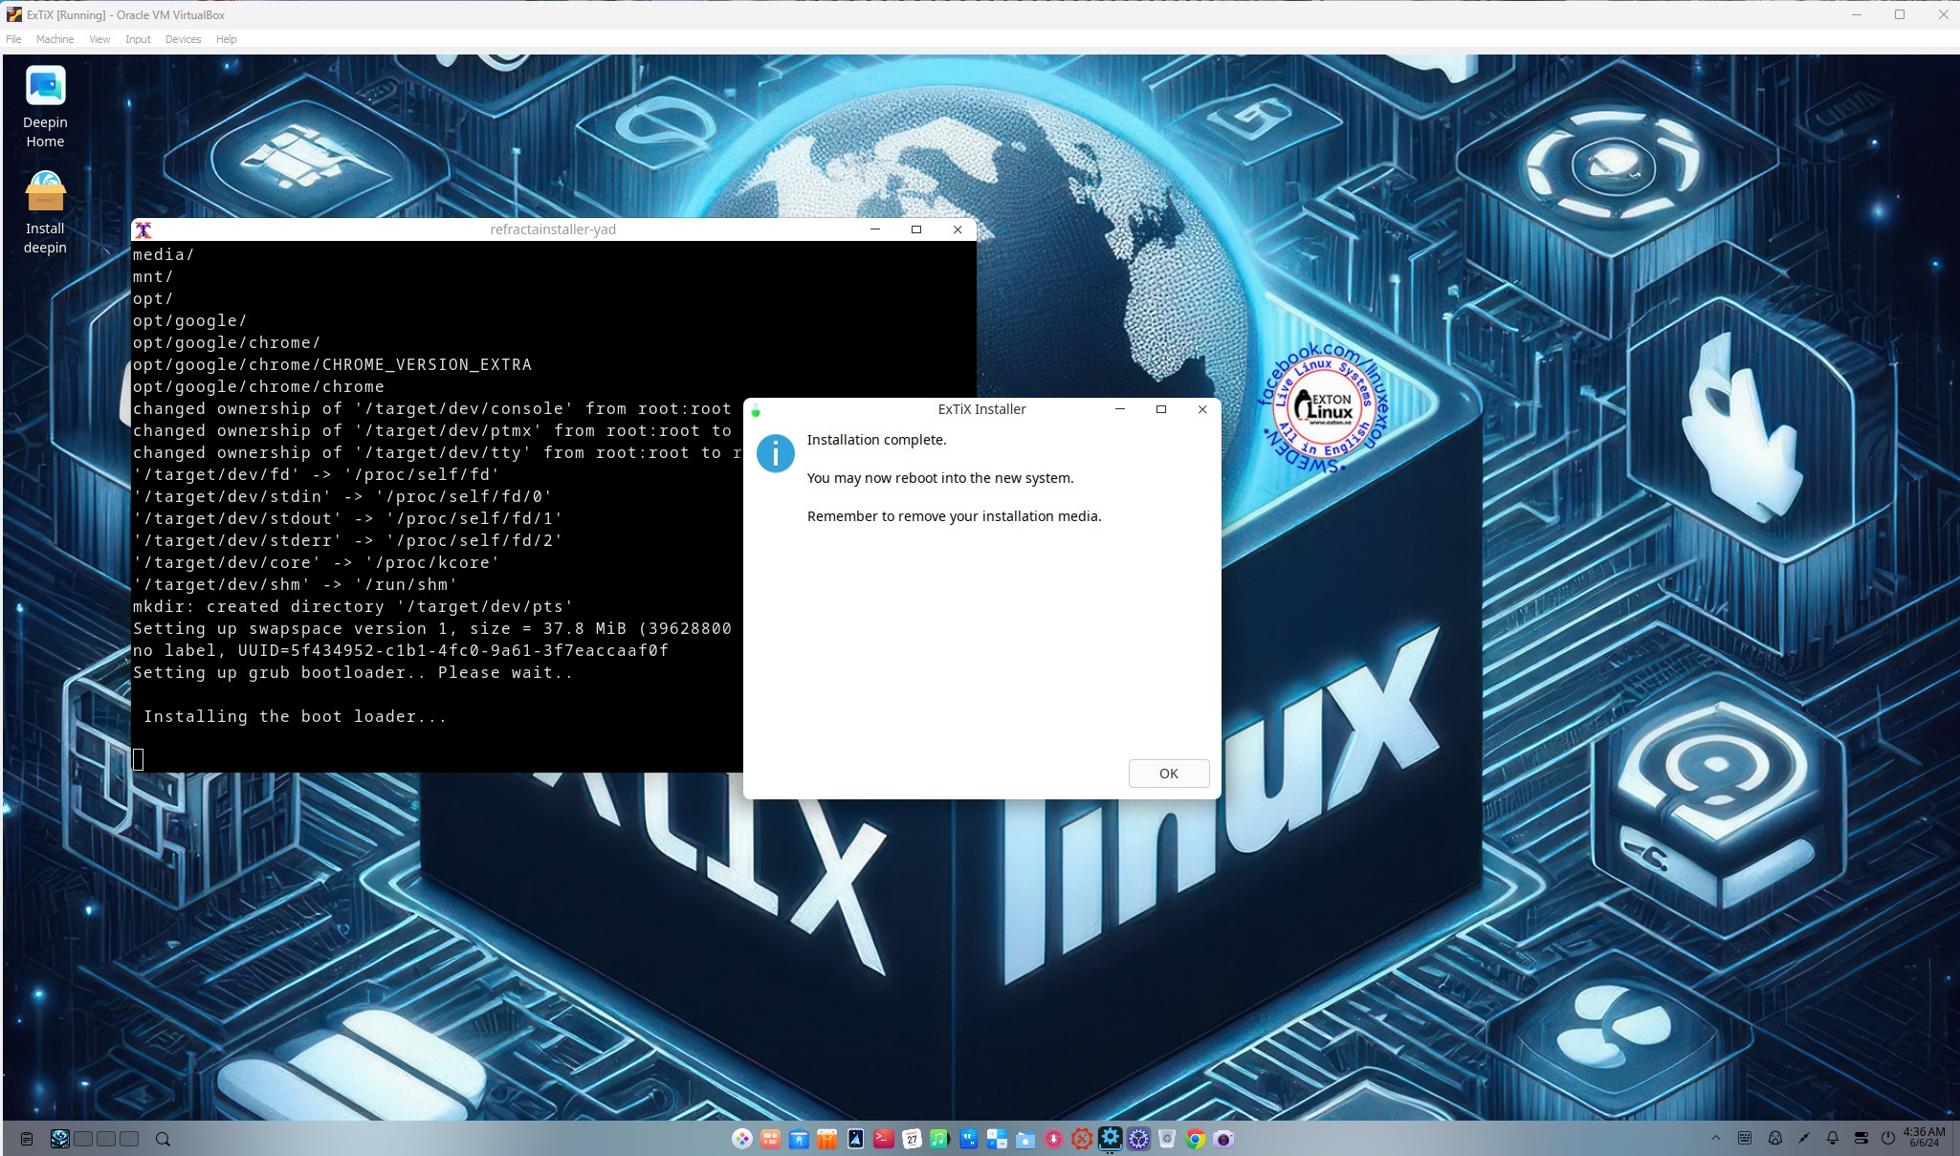Image resolution: width=1960 pixels, height=1156 pixels.
Task: Maximize the ExTiX Installer dialog window
Action: [x=1161, y=409]
